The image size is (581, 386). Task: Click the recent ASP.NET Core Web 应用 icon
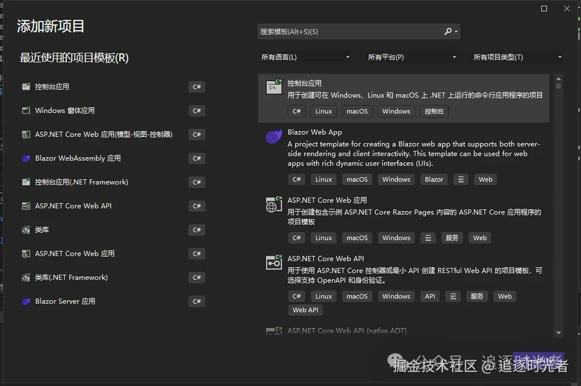coord(26,254)
